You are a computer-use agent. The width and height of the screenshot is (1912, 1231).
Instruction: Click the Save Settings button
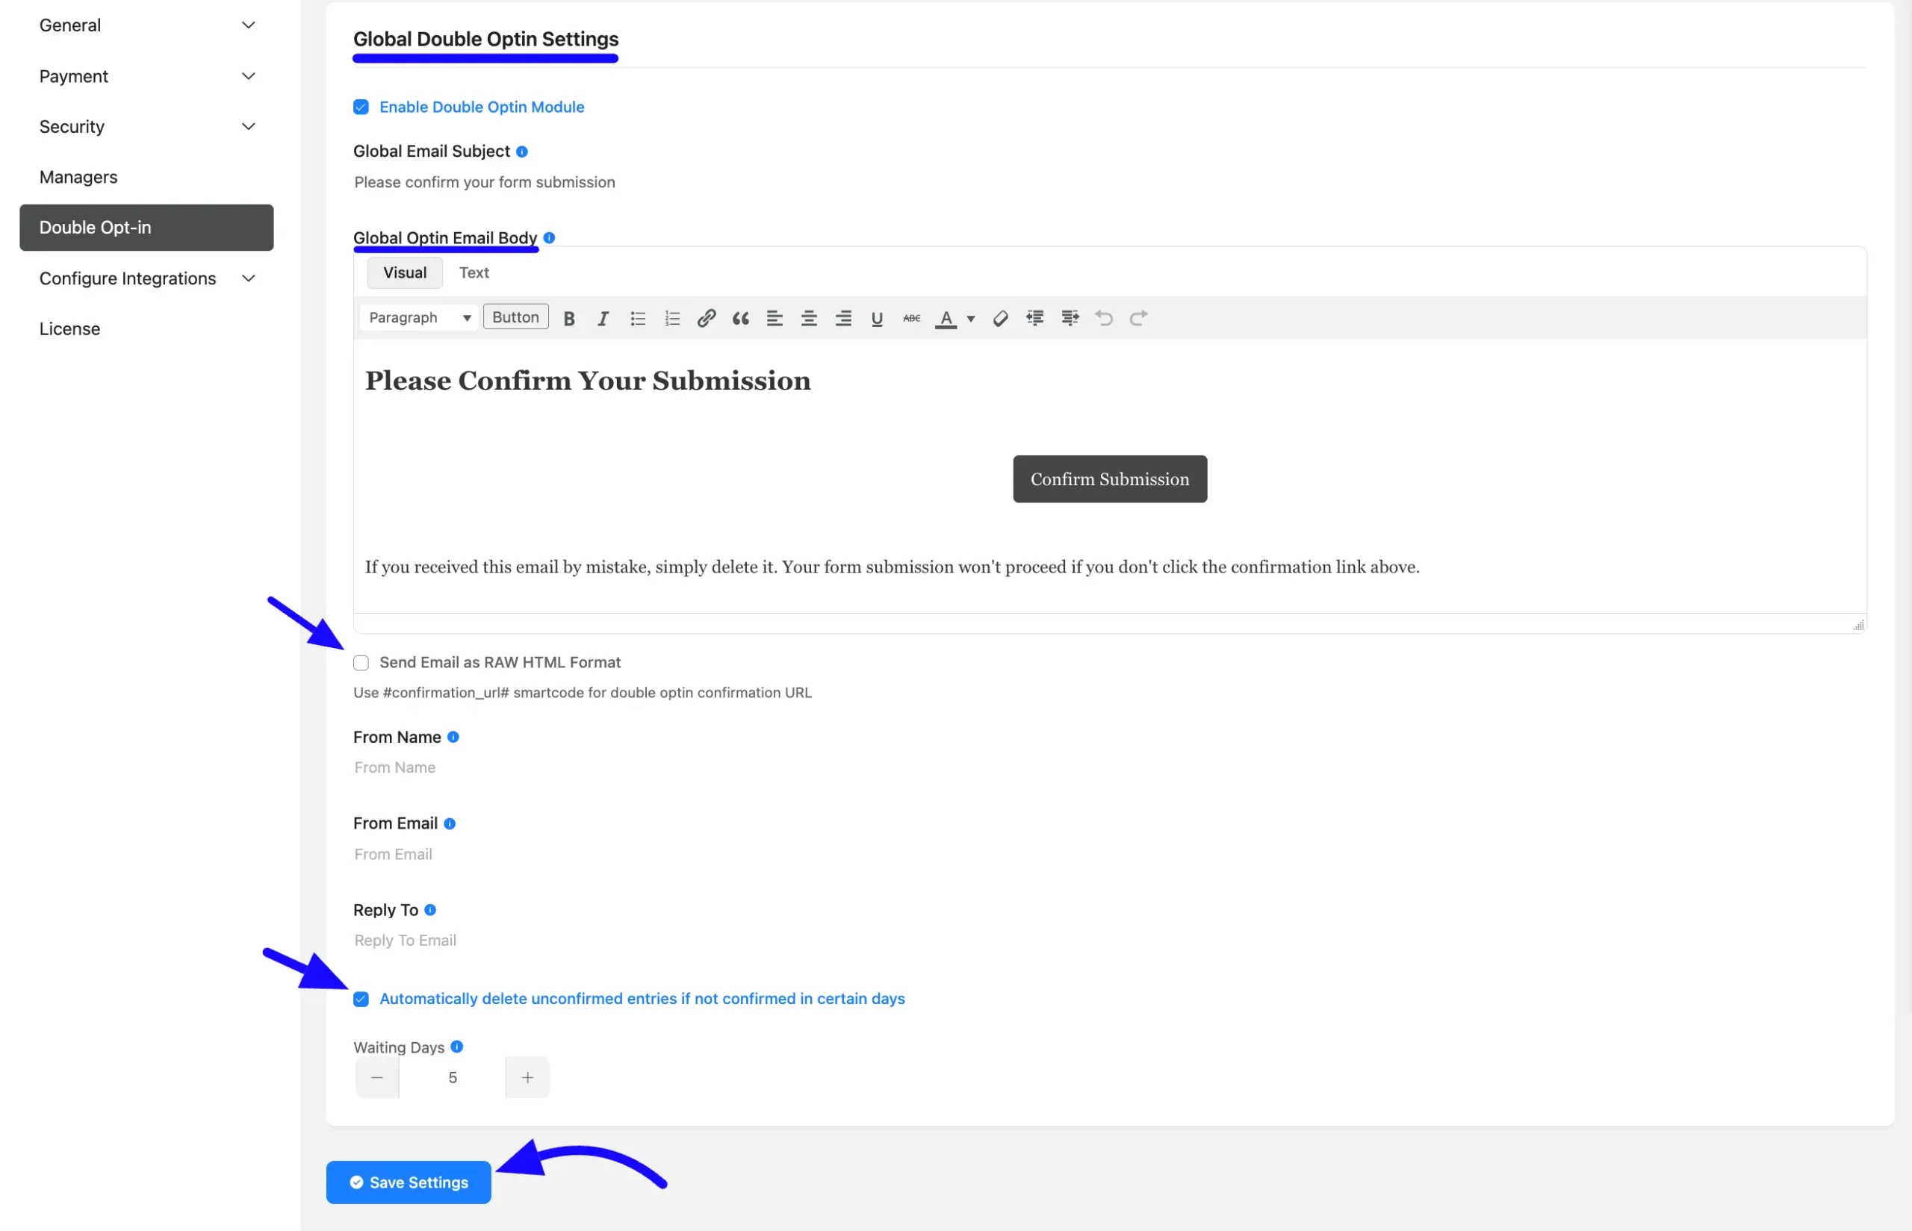coord(409,1182)
